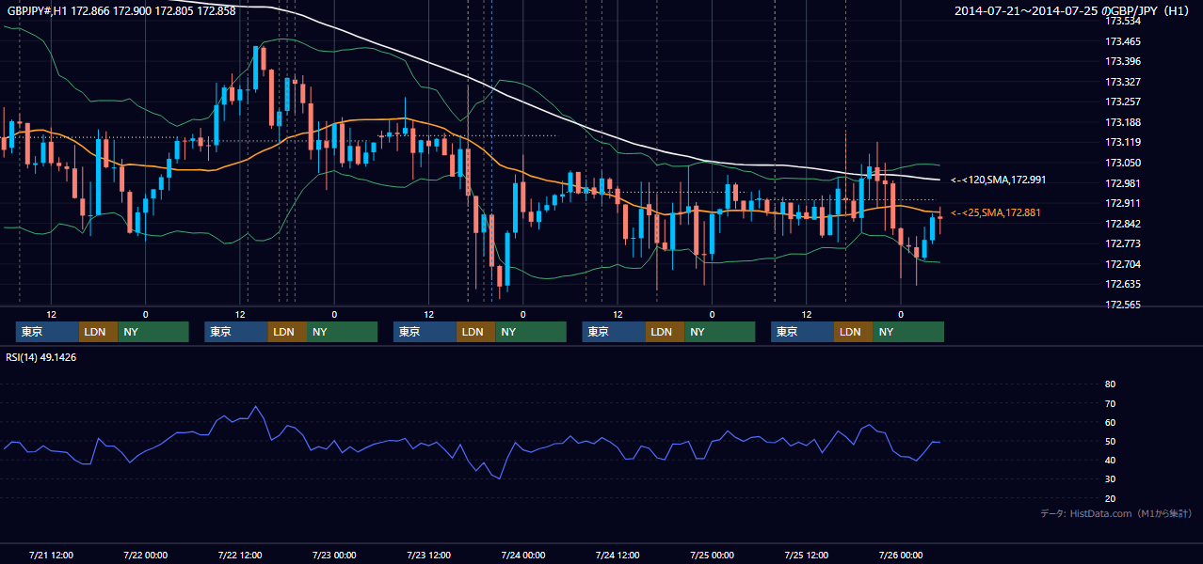The width and height of the screenshot is (1203, 564).
Task: Click price axis label 172.842
Action: pos(1122,224)
